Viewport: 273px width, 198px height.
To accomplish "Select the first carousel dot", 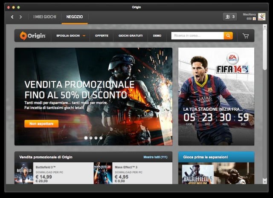I will coord(86,138).
